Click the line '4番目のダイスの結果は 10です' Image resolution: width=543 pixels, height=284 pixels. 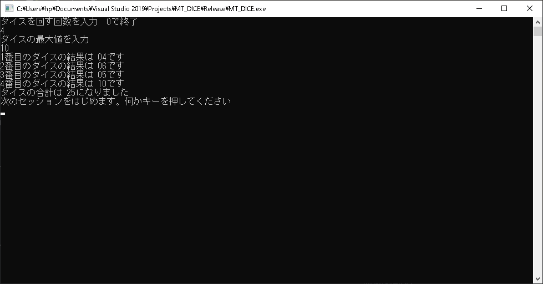click(x=62, y=83)
